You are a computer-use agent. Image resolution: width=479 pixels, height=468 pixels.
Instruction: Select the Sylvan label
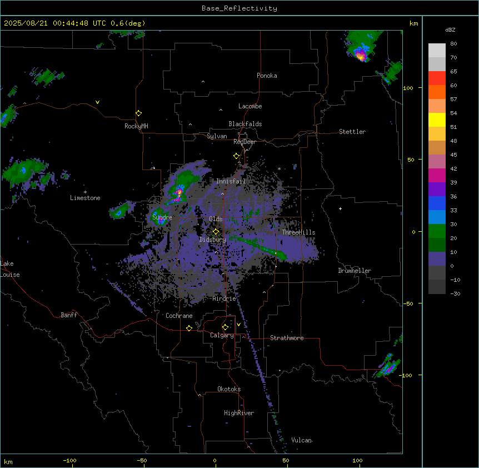(x=217, y=136)
